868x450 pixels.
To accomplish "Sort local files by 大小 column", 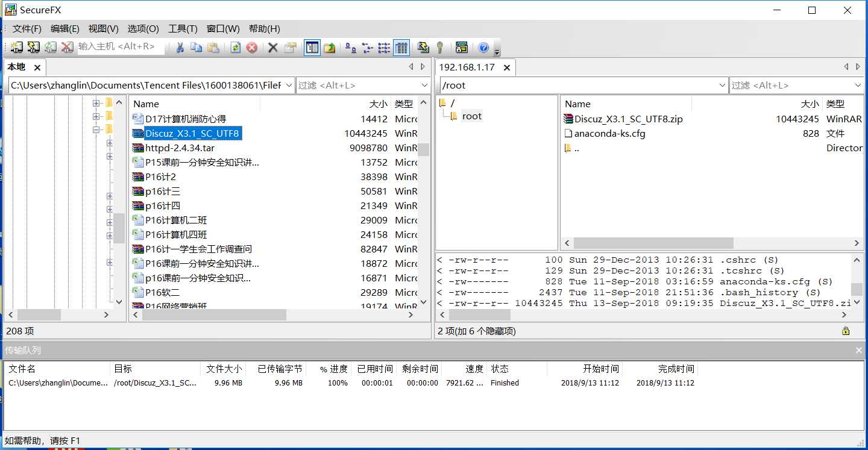I will pyautogui.click(x=325, y=104).
